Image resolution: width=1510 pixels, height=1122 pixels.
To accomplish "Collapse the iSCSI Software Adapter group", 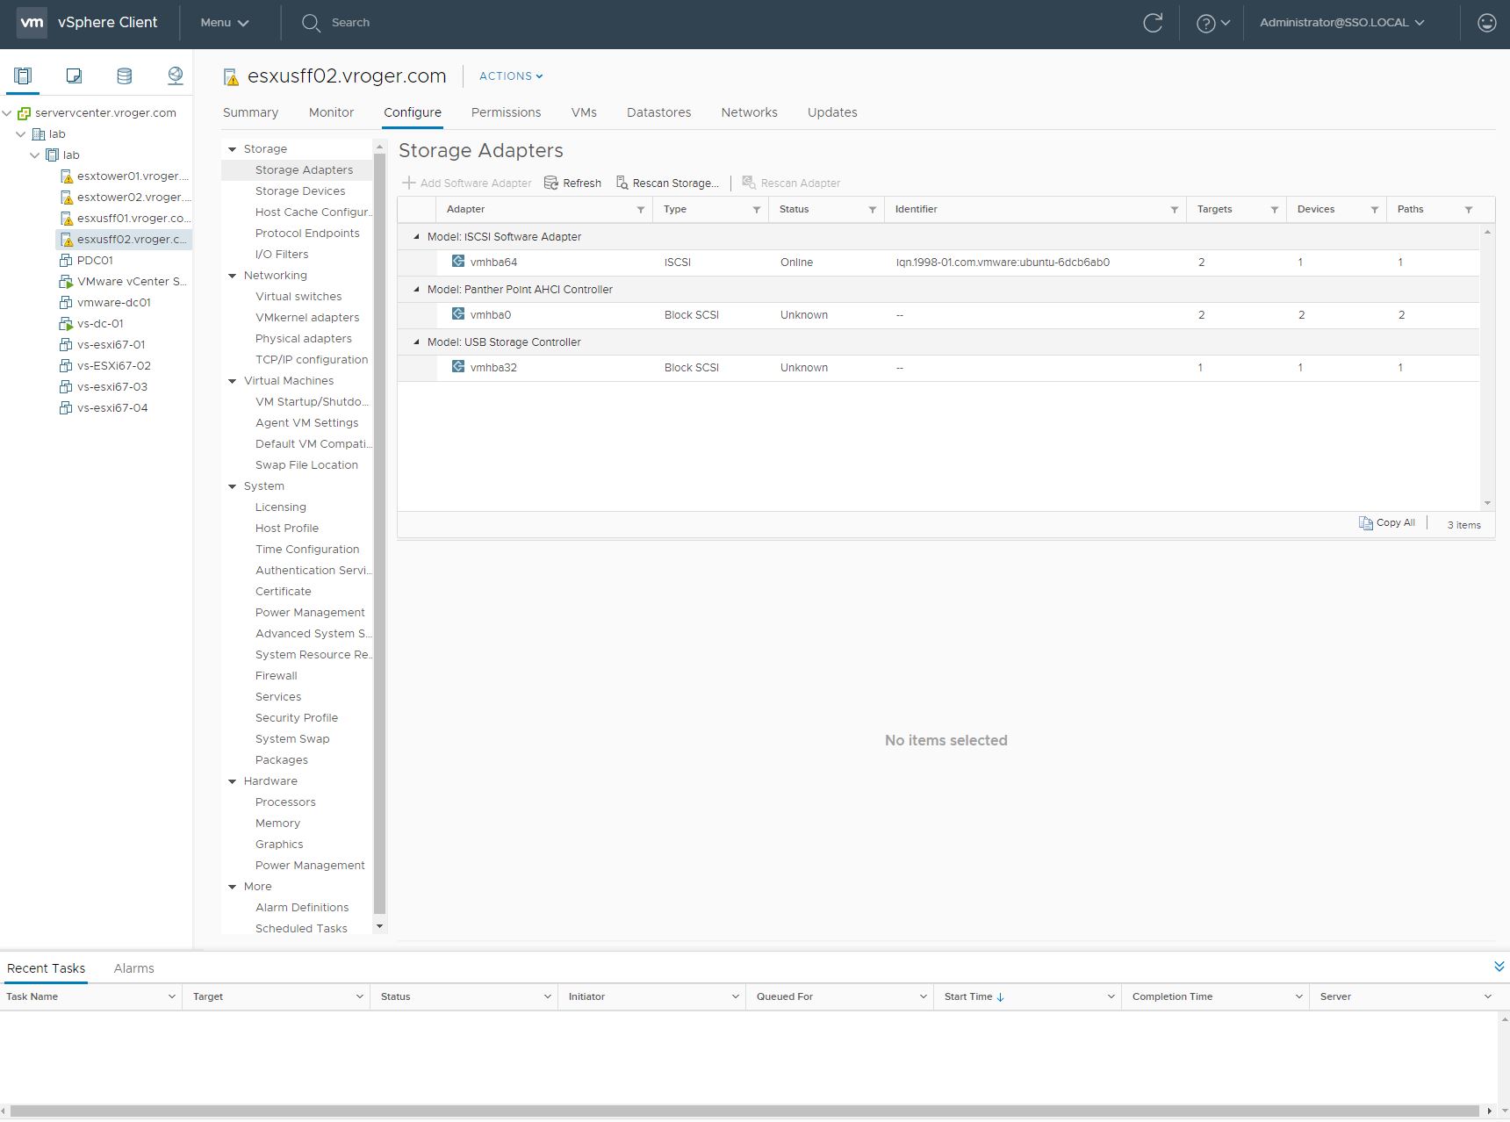I will (416, 236).
